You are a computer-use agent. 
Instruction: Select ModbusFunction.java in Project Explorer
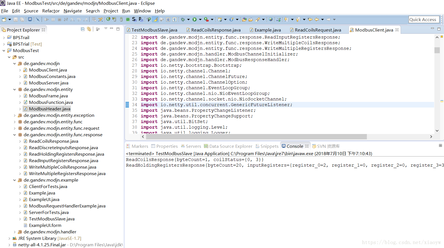[x=51, y=102]
